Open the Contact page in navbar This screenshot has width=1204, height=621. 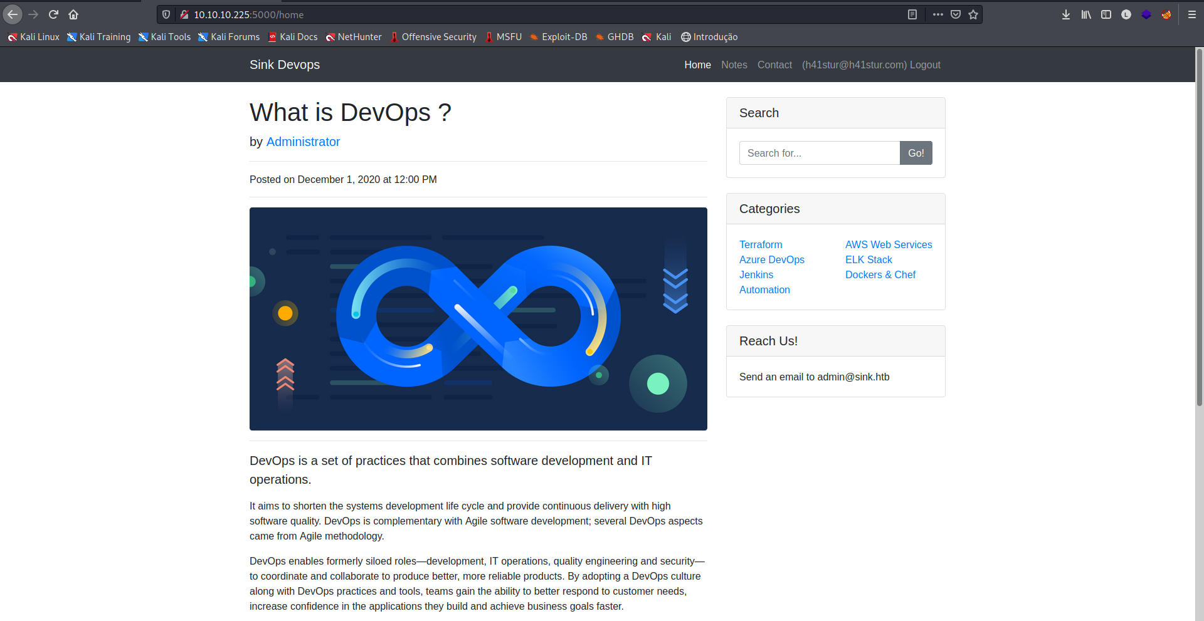774,65
